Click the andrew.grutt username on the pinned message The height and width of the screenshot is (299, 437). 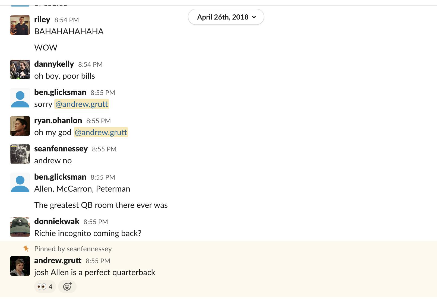pos(58,260)
